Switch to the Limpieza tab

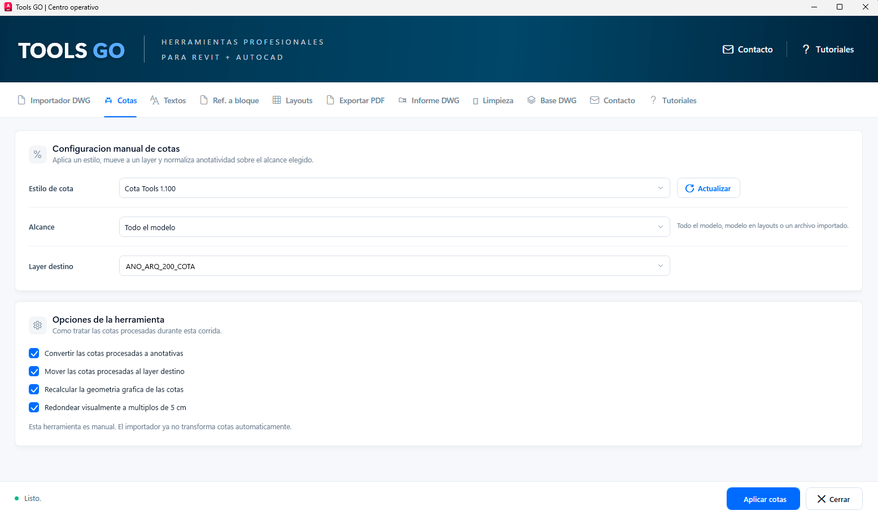tap(493, 100)
